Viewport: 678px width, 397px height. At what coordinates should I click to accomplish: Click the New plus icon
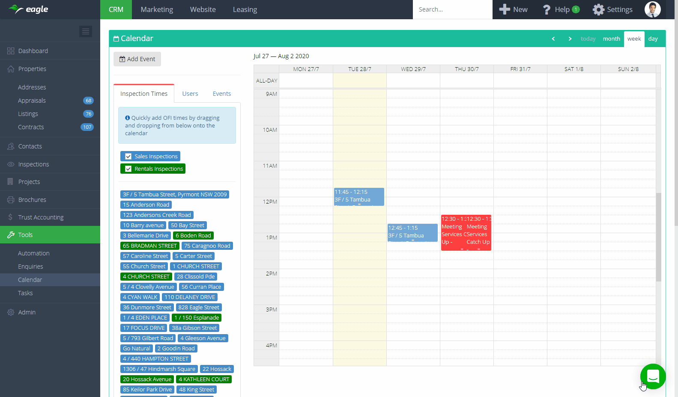point(505,9)
